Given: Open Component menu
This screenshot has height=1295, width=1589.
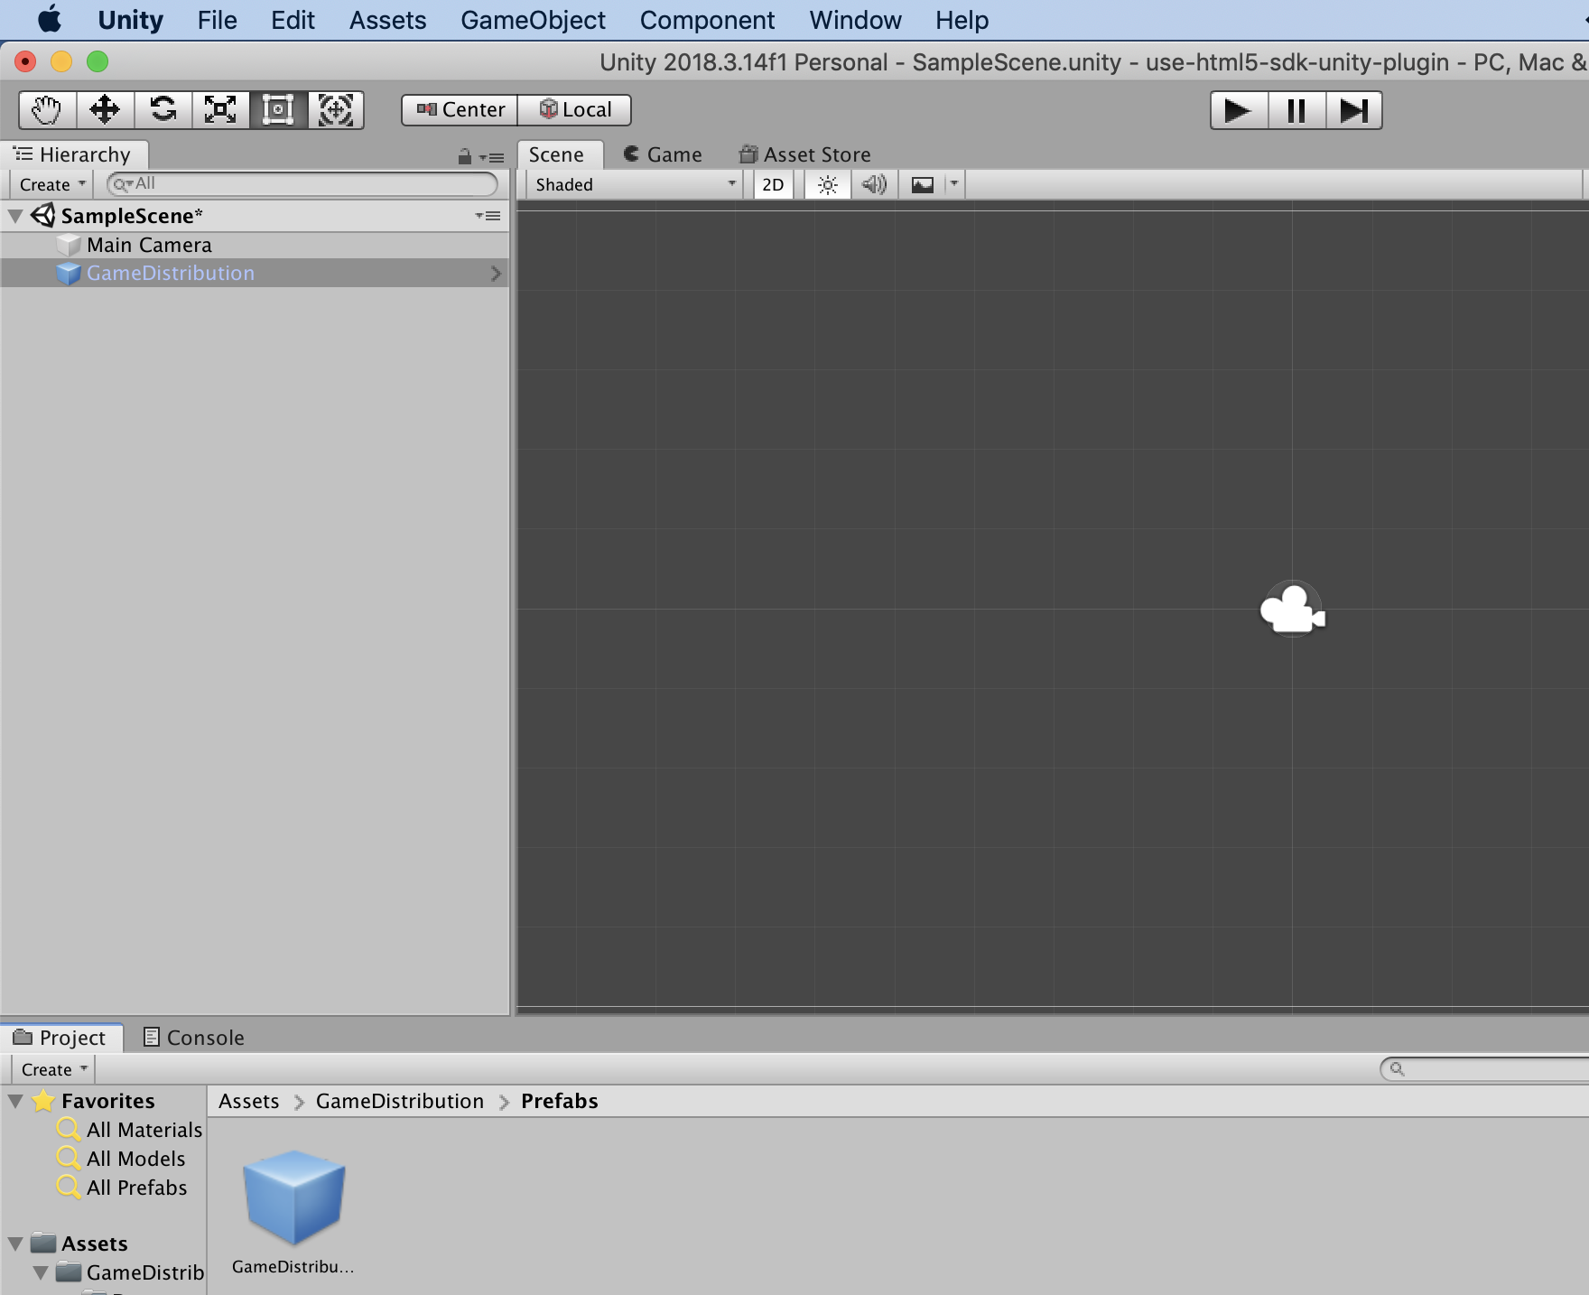Looking at the screenshot, I should (707, 20).
